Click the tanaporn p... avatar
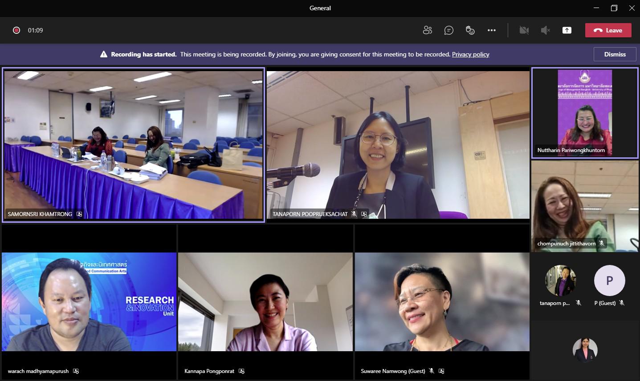 point(560,281)
